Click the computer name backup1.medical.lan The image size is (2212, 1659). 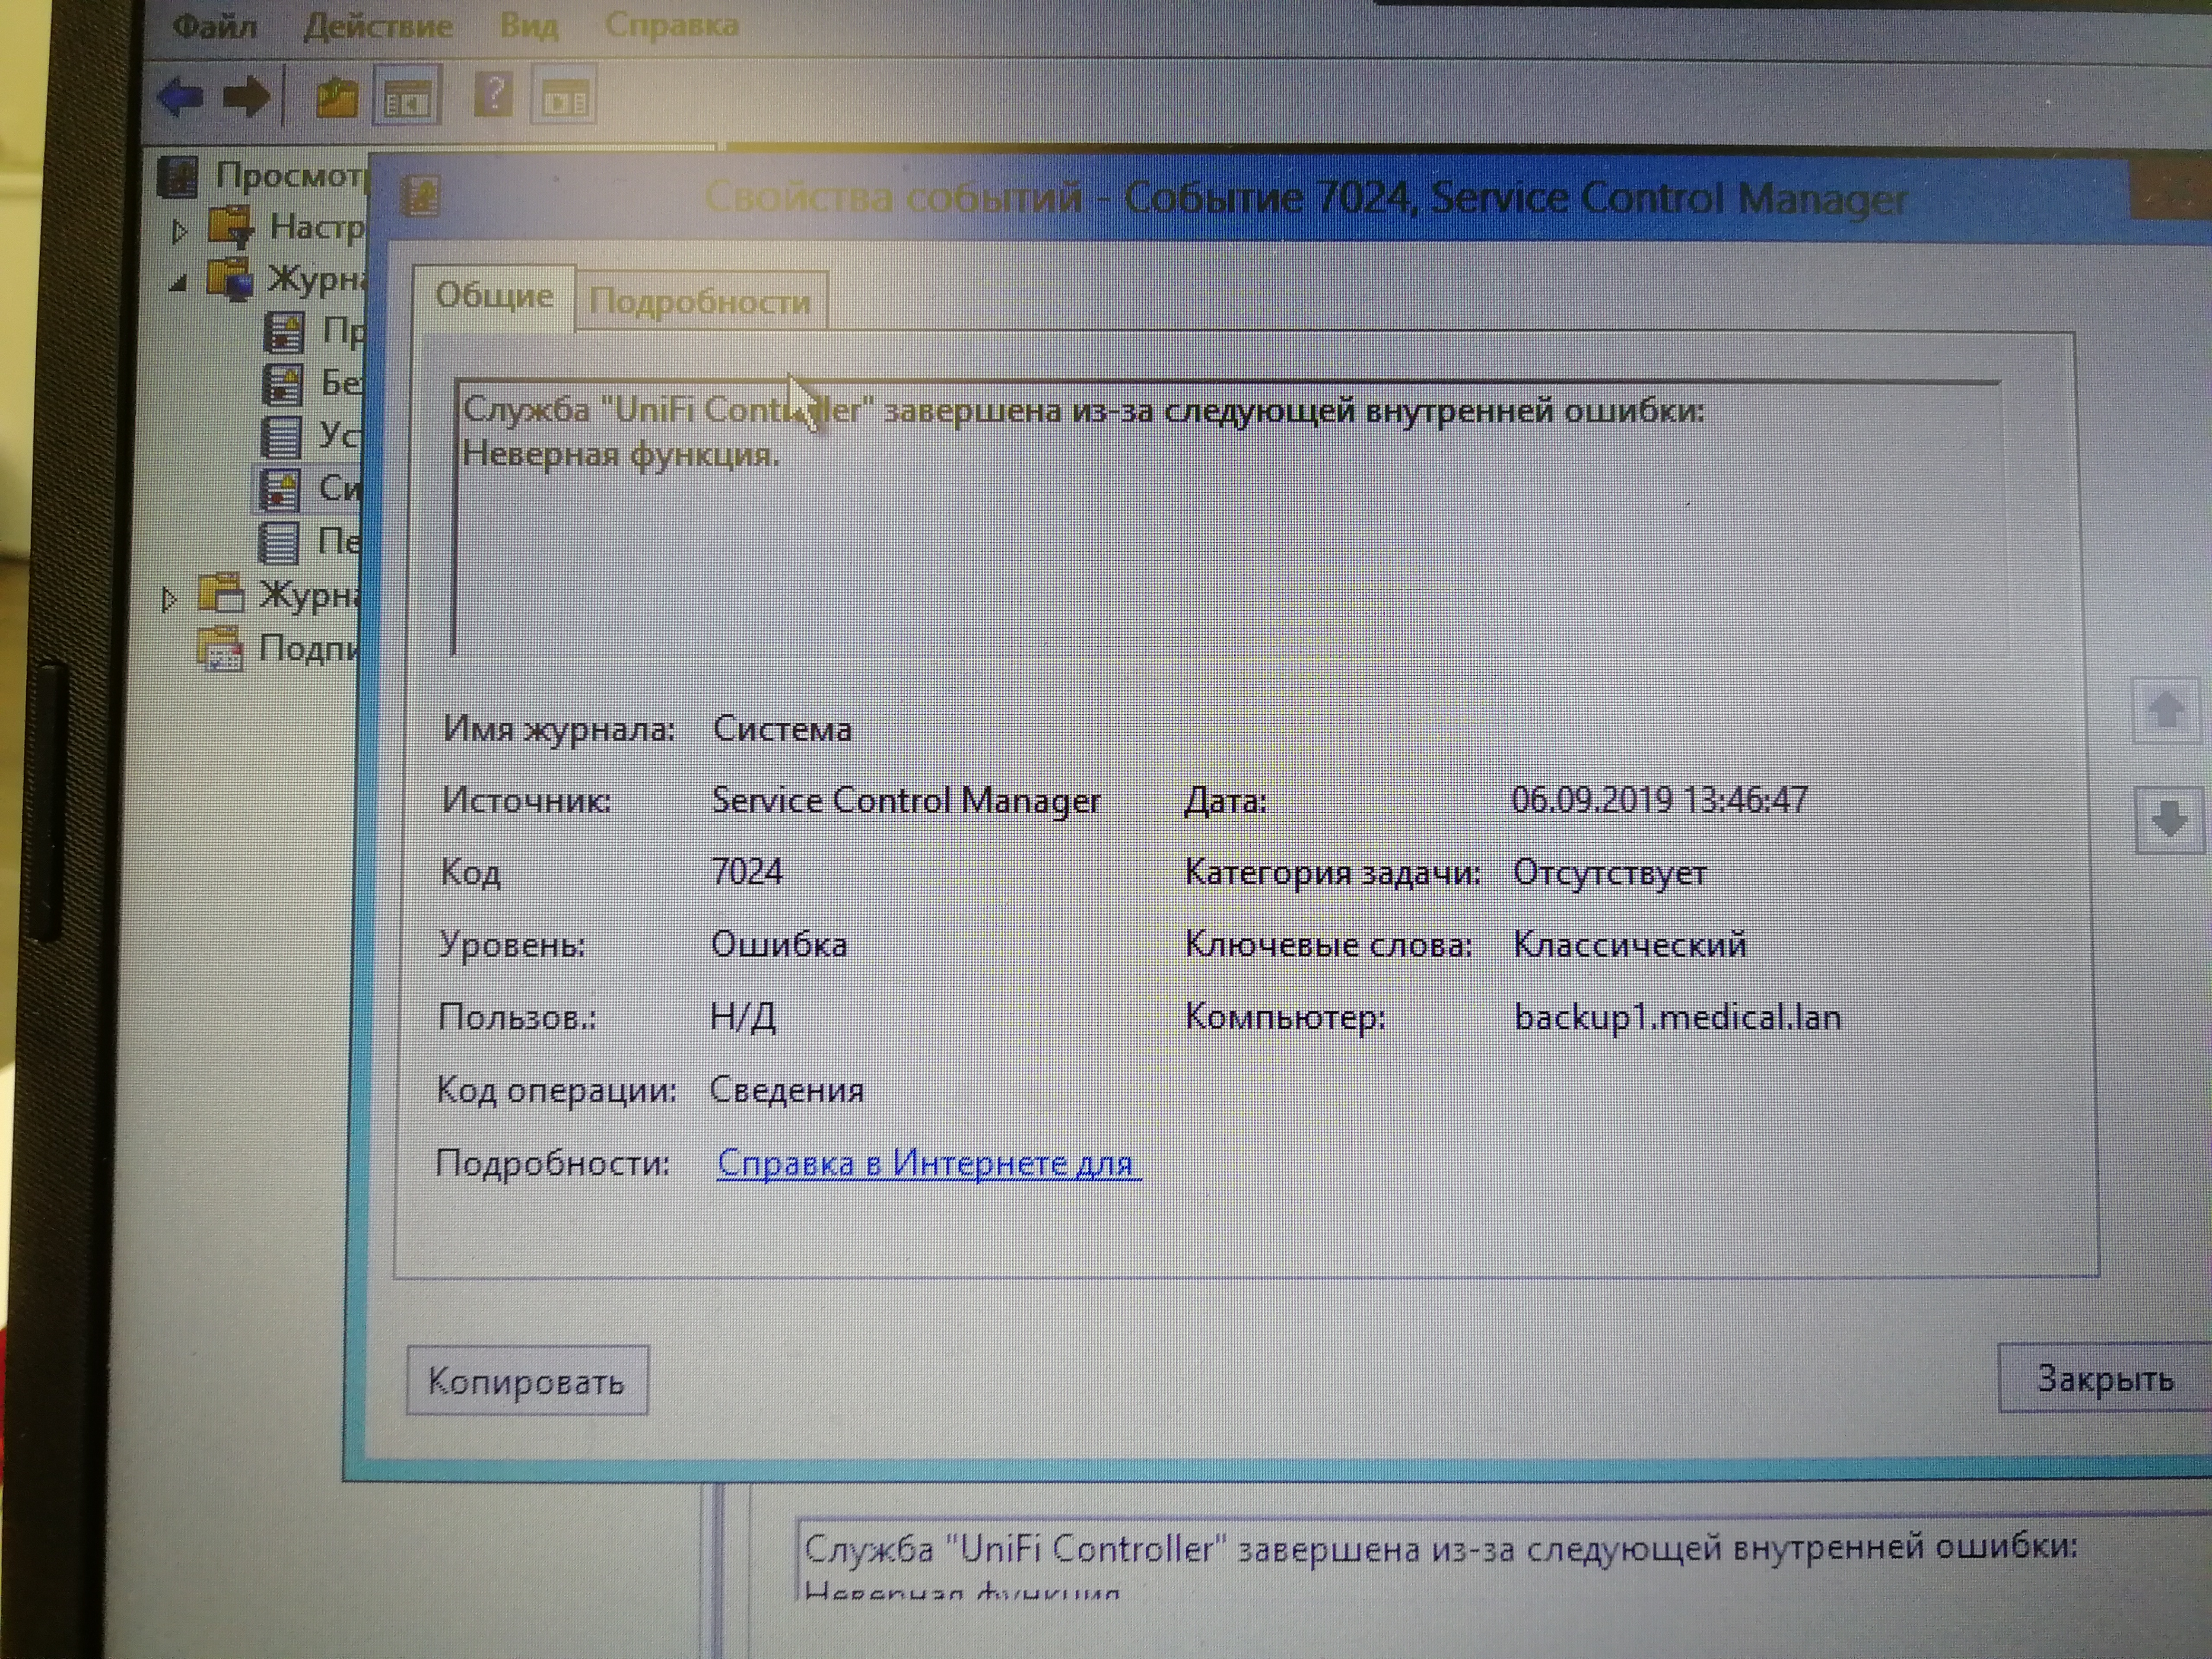pos(1677,1017)
